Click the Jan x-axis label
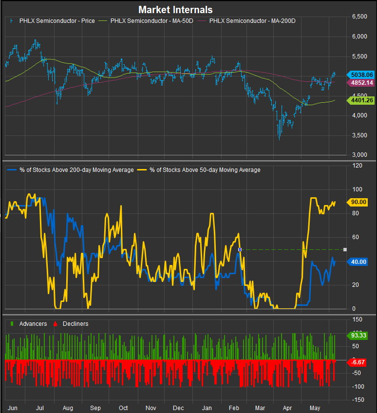The width and height of the screenshot is (377, 413). (x=207, y=408)
